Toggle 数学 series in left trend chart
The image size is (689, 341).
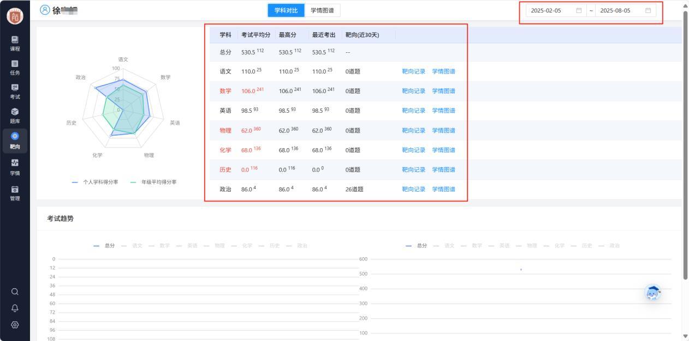159,246
